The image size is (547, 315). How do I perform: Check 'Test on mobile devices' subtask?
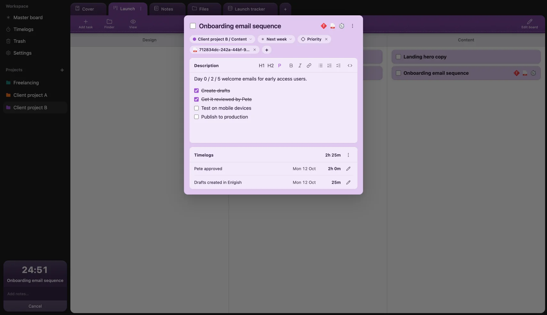pos(196,108)
